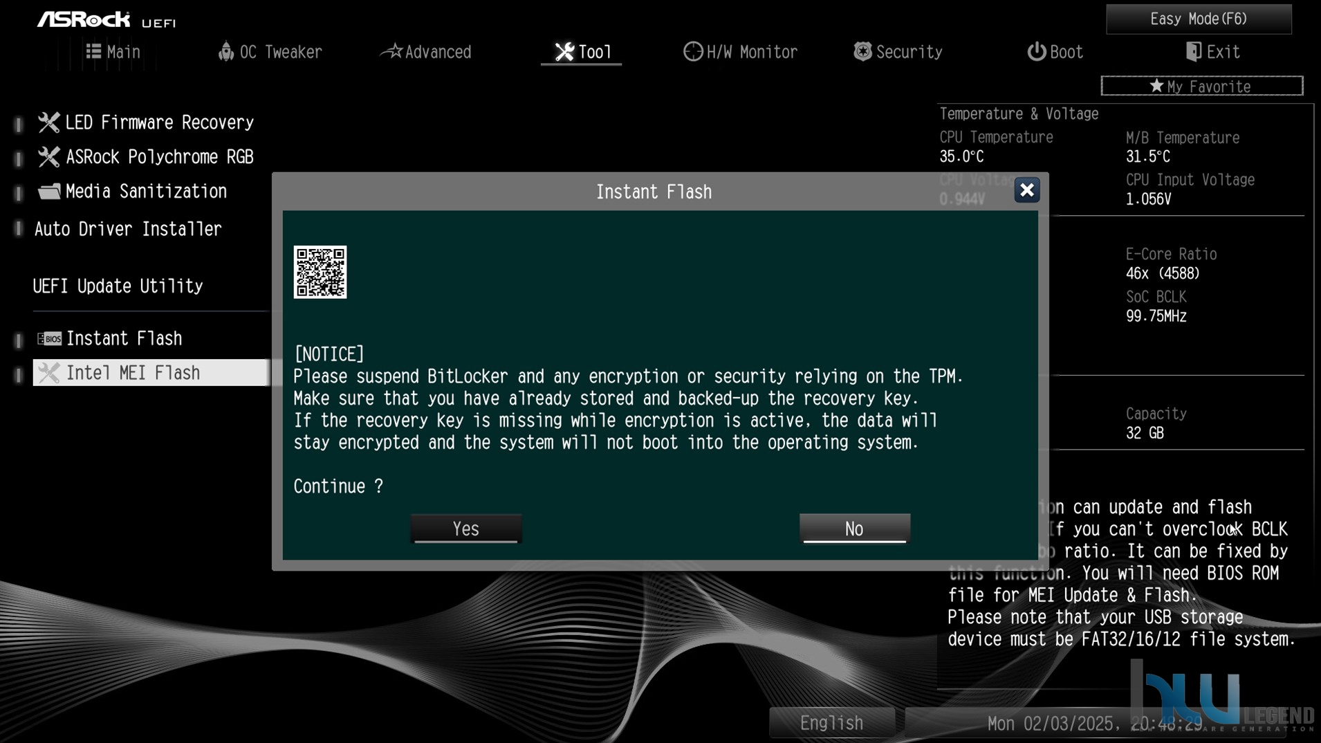The height and width of the screenshot is (743, 1321).
Task: Click the Boot power icon
Action: (x=1036, y=52)
